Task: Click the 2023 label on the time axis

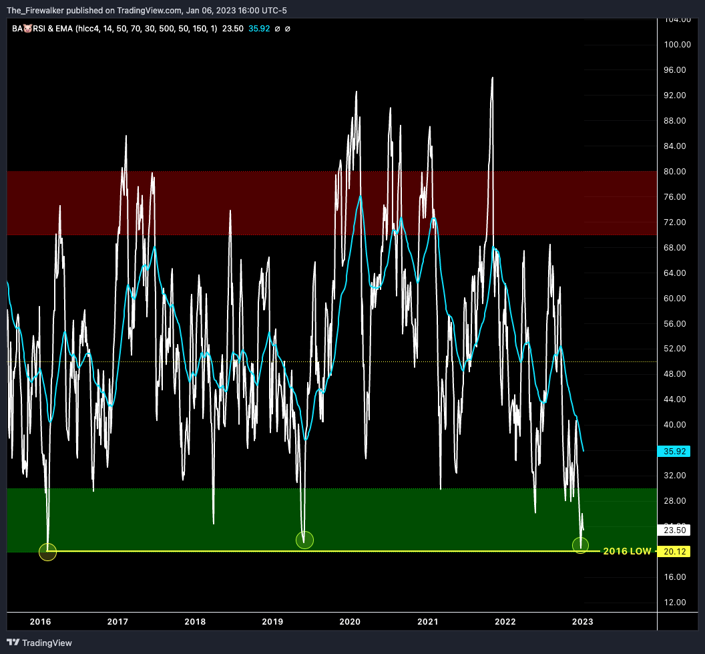Action: tap(582, 622)
